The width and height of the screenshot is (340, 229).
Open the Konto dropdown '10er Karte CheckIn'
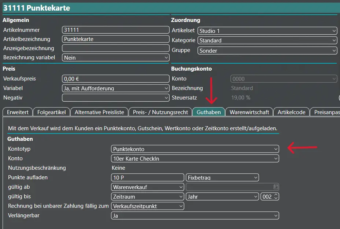pyautogui.click(x=195, y=158)
